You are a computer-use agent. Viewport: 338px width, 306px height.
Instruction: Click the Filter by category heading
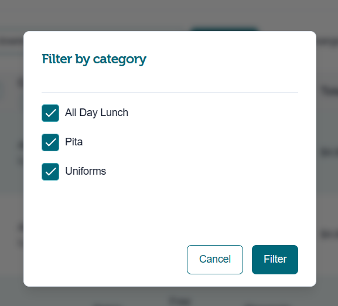coord(94,59)
